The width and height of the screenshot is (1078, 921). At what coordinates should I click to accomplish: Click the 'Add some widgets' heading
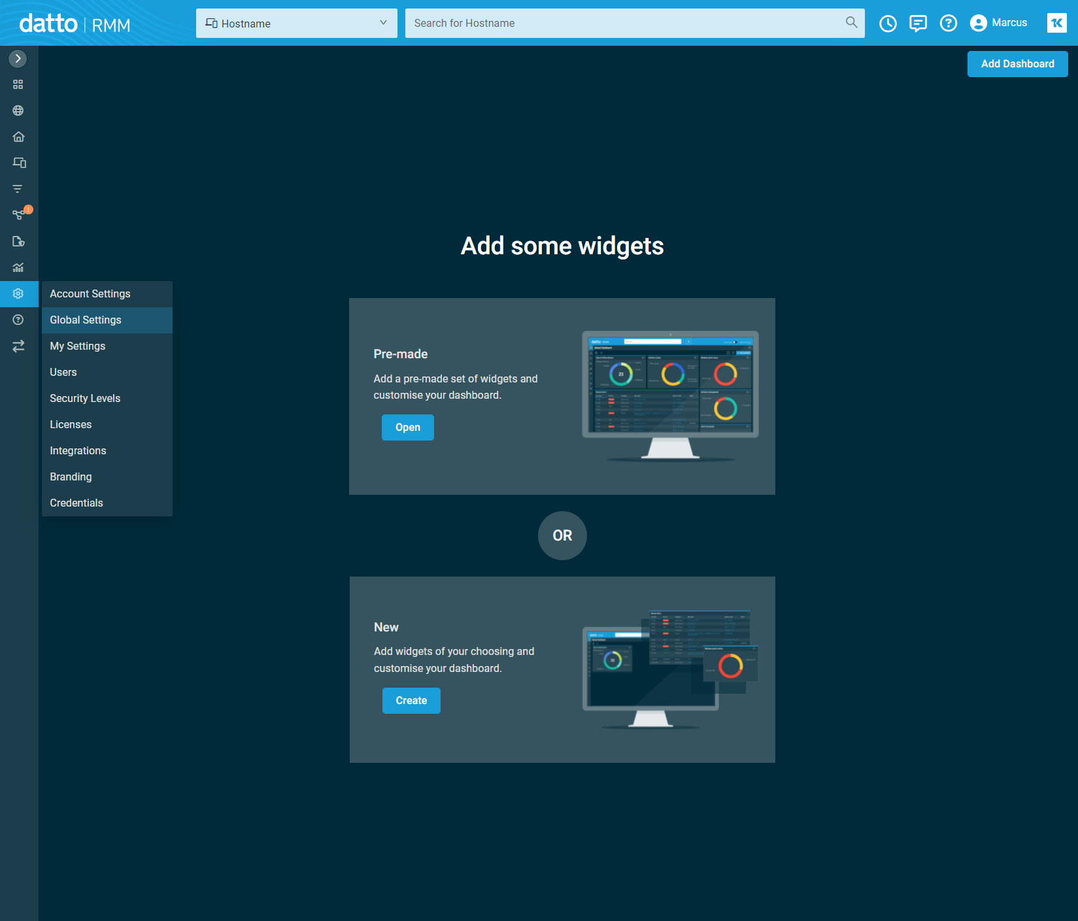click(562, 246)
